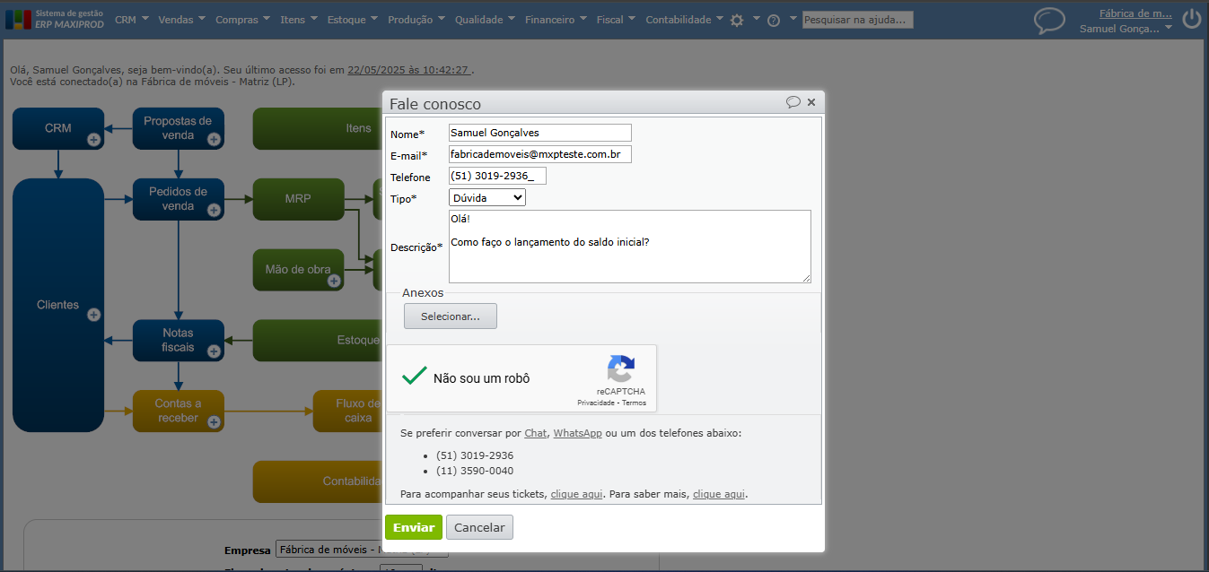Click the ERP Maxiprod logo
Viewport: 1209px width, 572px height.
55,19
